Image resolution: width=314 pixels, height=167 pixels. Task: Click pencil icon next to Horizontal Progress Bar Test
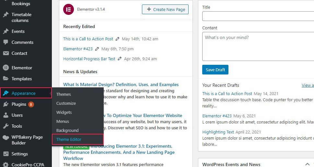pyautogui.click(x=120, y=59)
